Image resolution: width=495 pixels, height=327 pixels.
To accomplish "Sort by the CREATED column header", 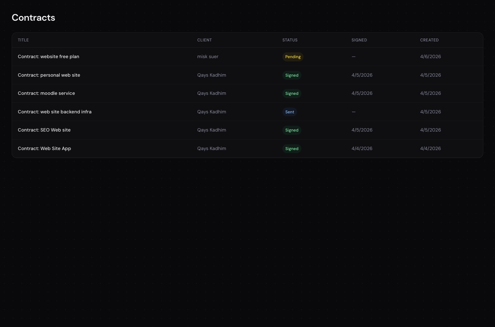I will (429, 40).
